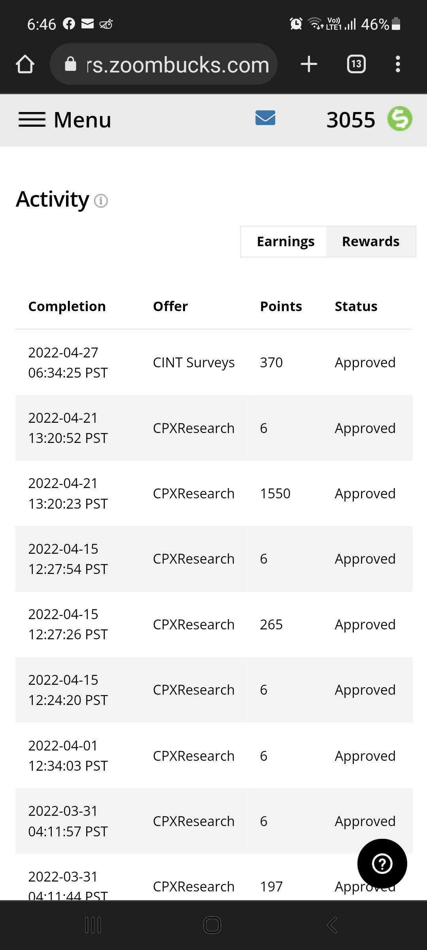Open the black help question-mark bubble
This screenshot has height=950, width=427.
382,864
